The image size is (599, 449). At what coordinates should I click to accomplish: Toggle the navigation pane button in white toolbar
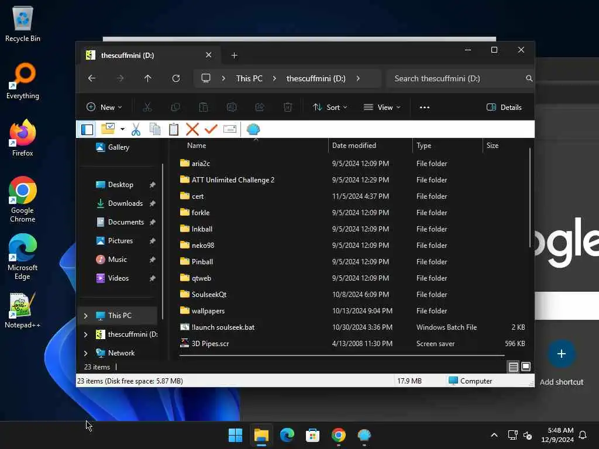[87, 129]
